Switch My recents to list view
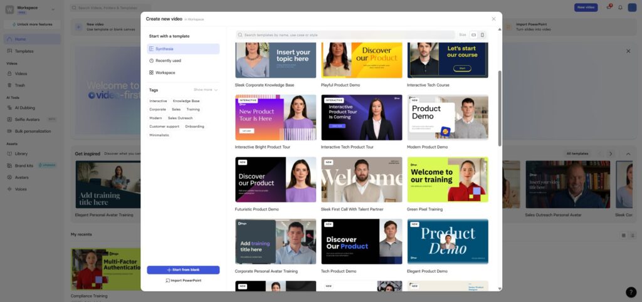 click(632, 236)
